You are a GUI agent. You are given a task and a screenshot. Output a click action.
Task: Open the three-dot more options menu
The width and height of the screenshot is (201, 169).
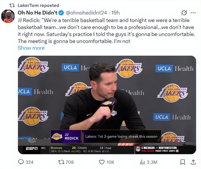tap(193, 13)
